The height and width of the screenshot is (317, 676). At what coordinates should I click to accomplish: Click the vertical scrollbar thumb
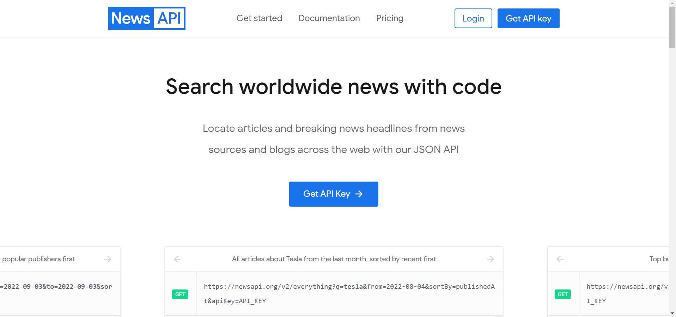[672, 28]
